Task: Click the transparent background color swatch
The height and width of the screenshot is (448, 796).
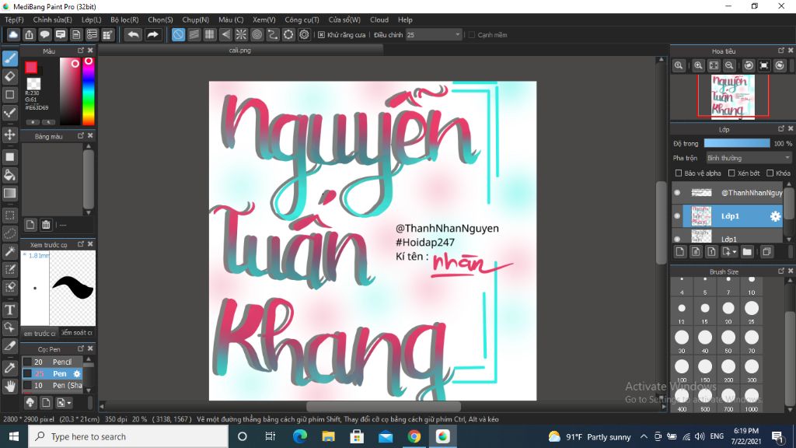Action: 33,83
